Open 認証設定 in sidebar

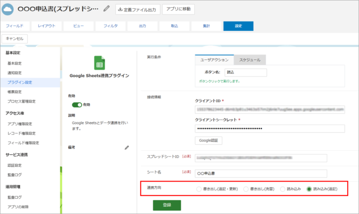click(15, 165)
